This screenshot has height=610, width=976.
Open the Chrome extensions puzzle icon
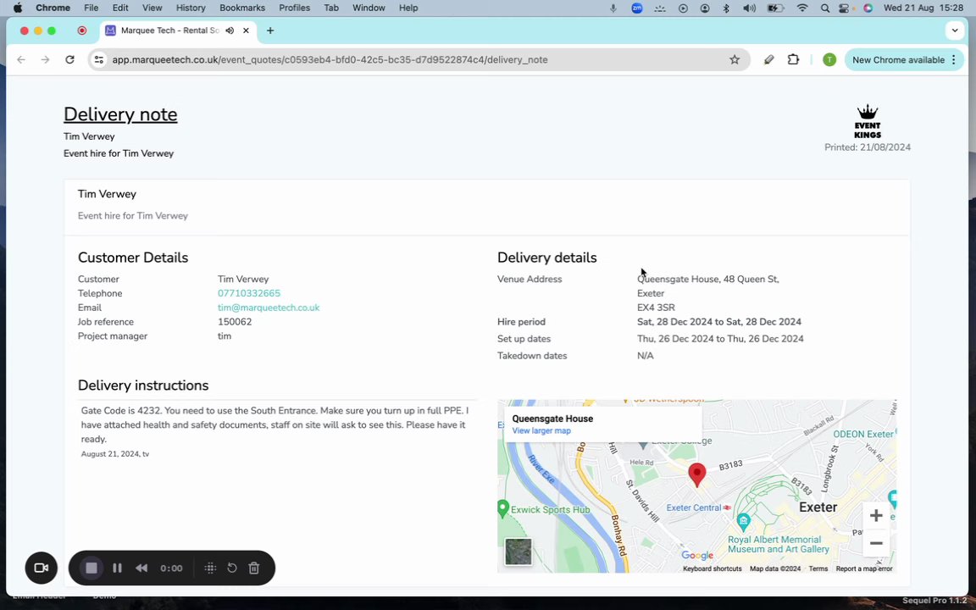coord(793,60)
